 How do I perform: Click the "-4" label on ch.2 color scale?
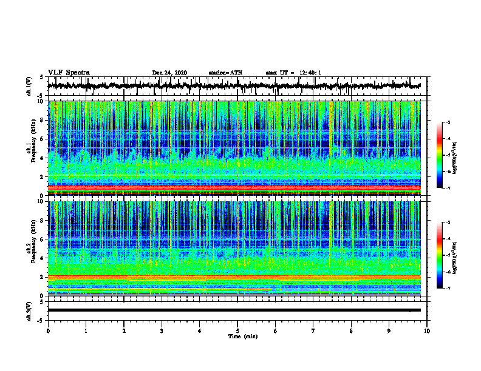[448, 239]
